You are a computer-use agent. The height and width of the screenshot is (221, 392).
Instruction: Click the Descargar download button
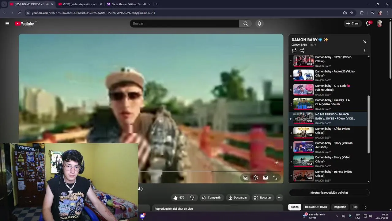[x=238, y=198]
